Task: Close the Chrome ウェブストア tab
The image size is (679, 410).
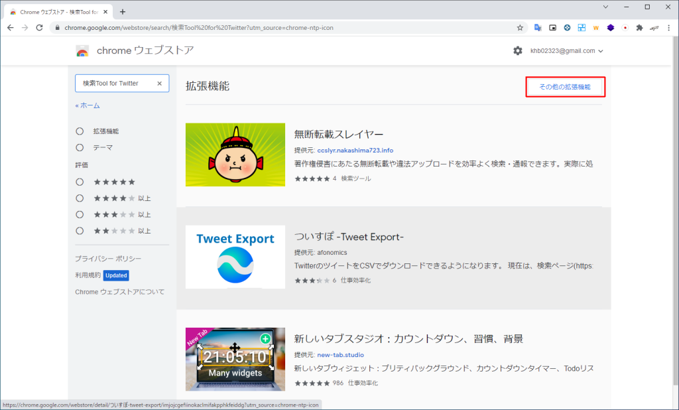Action: 105,12
